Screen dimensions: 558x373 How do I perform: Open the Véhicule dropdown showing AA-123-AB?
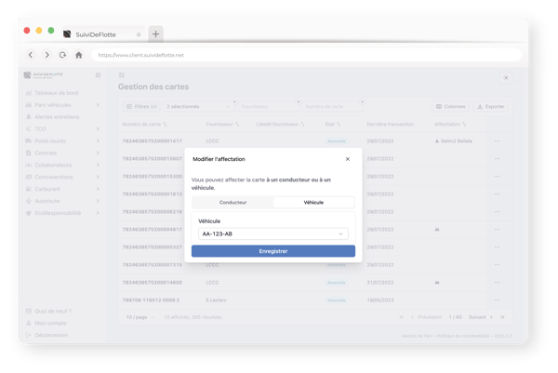(x=272, y=234)
